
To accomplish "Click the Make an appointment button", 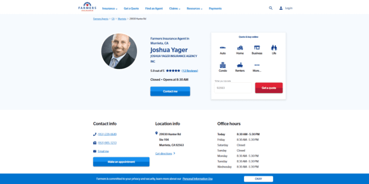I will click(121, 161).
